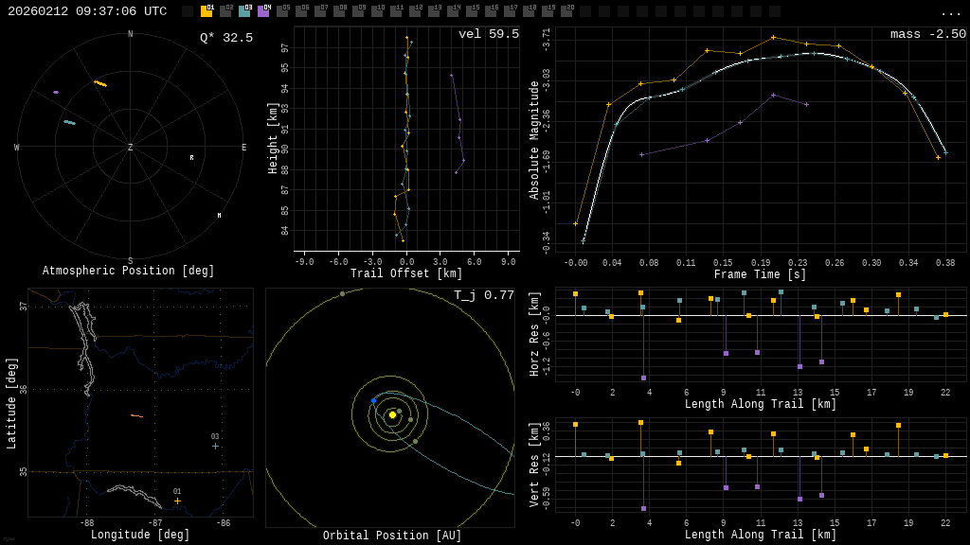Click the yellow station 01 indicator square
The height and width of the screenshot is (545, 970).
pos(207,11)
